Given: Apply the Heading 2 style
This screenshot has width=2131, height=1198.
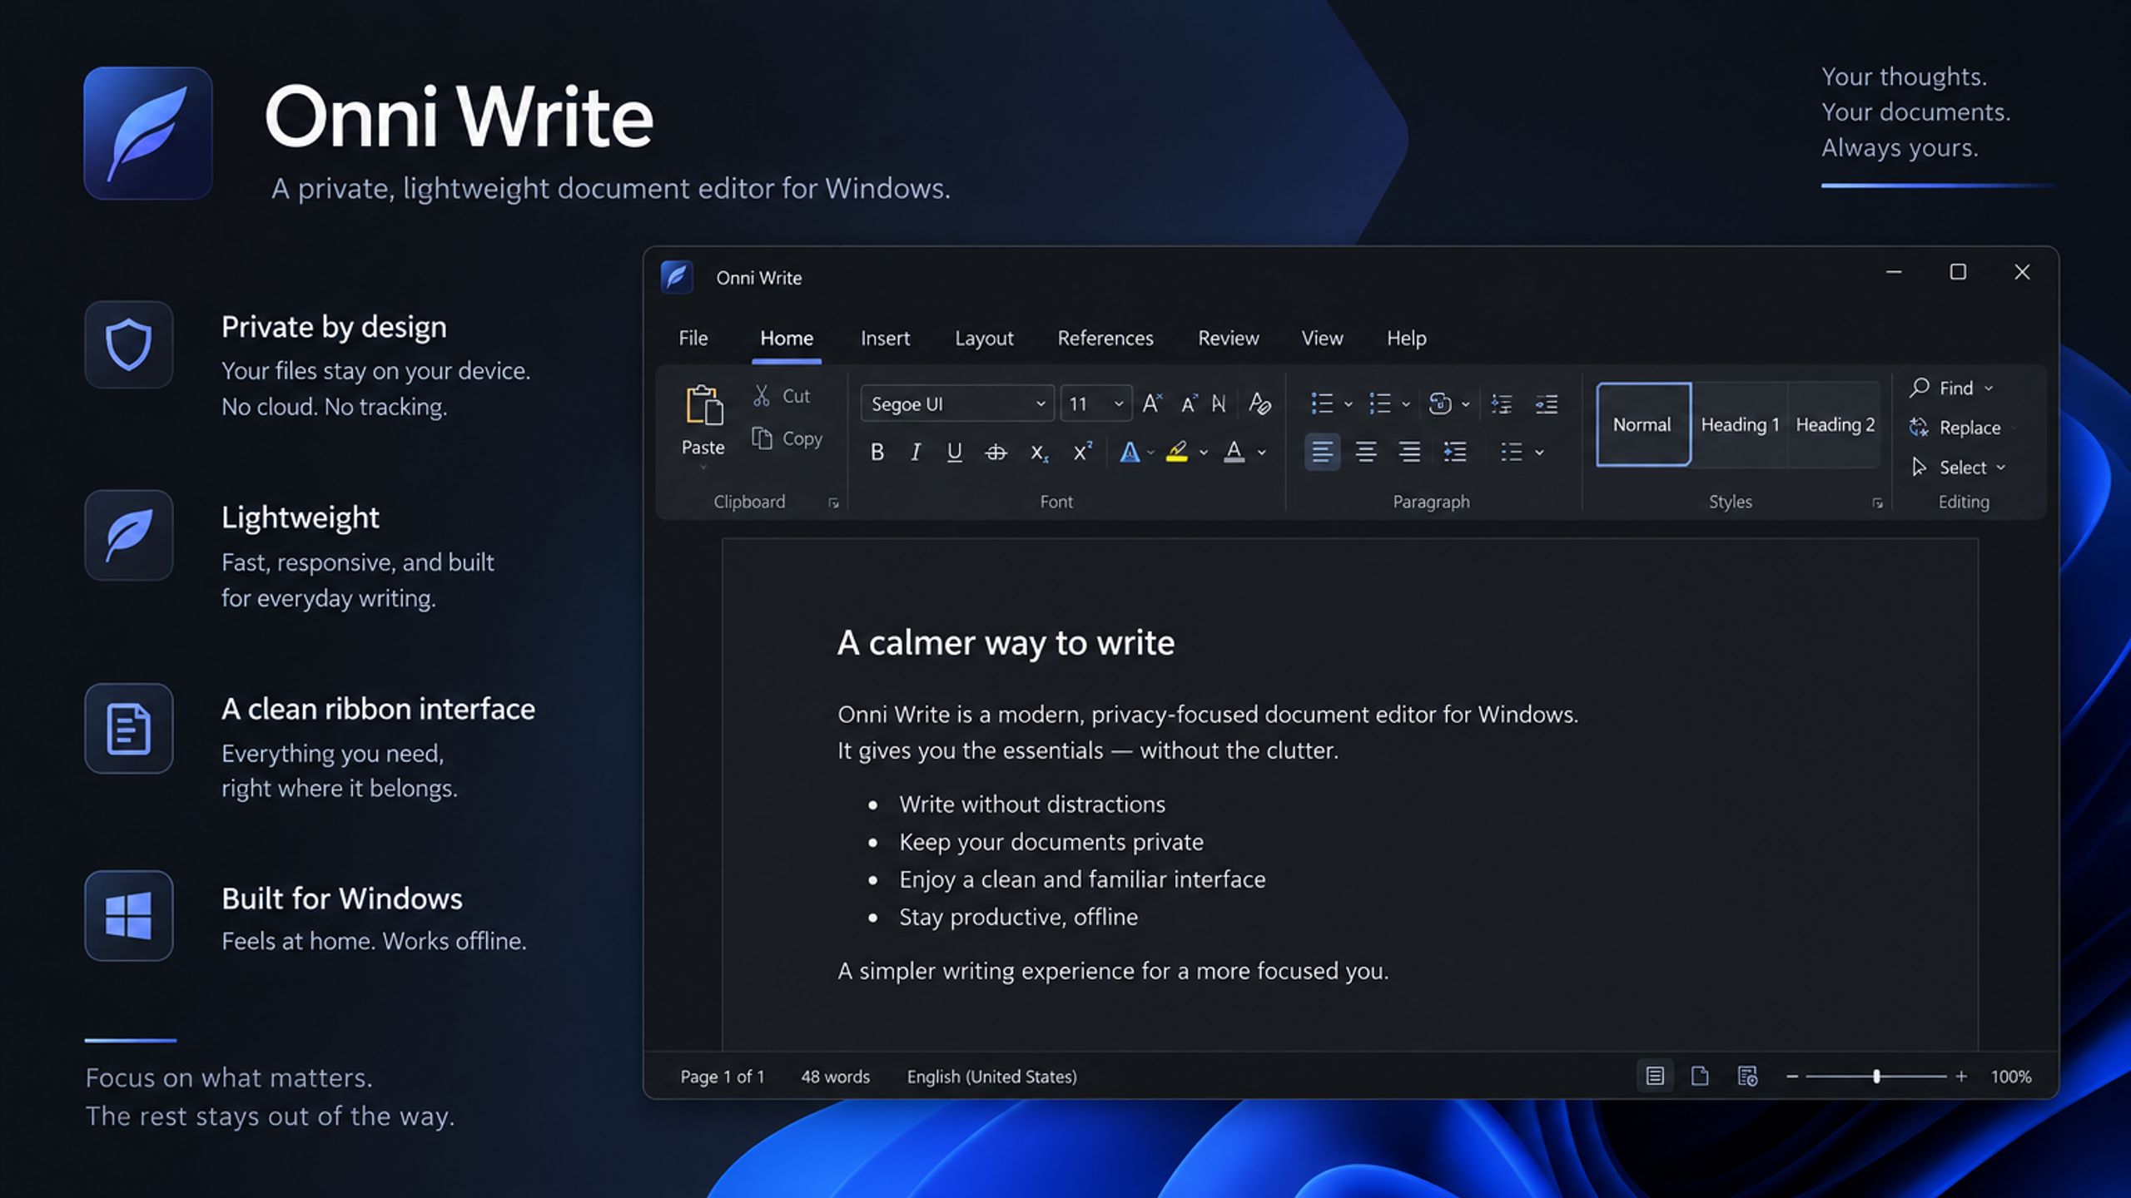Looking at the screenshot, I should pos(1835,424).
